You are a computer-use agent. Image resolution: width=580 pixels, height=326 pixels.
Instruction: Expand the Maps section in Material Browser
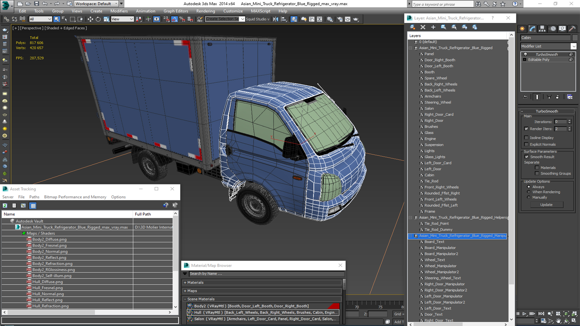[185, 291]
